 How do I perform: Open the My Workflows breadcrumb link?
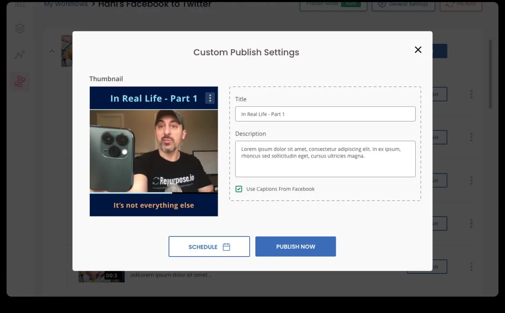pyautogui.click(x=66, y=4)
